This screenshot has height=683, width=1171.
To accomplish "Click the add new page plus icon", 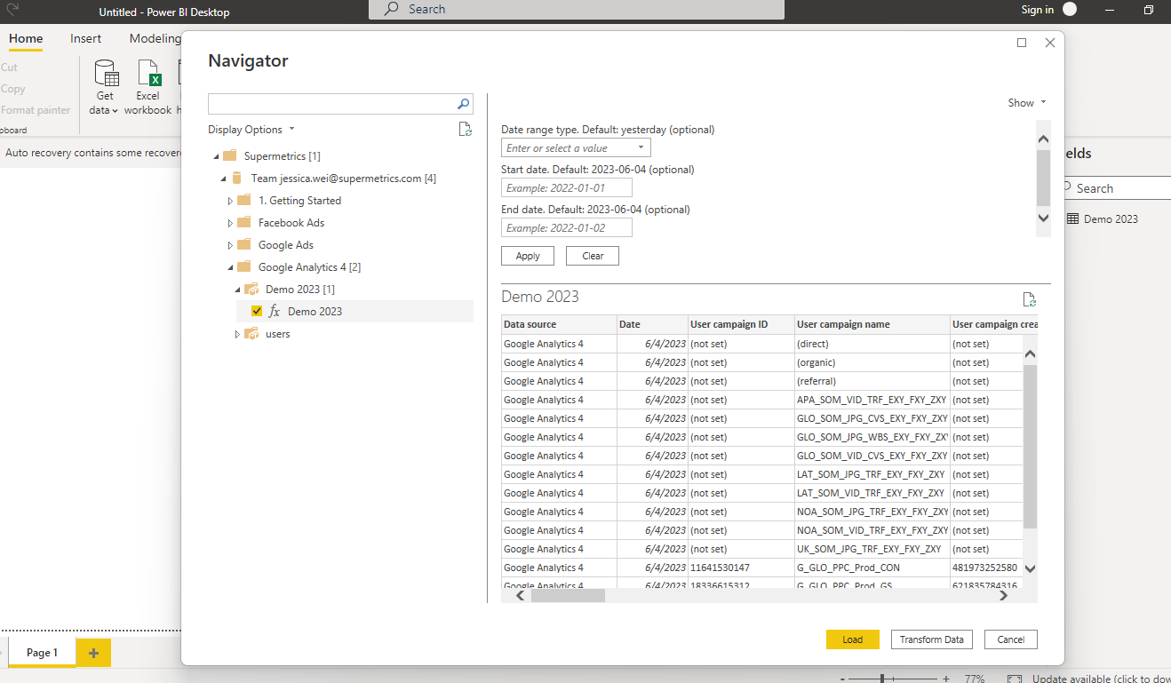I will tap(93, 654).
